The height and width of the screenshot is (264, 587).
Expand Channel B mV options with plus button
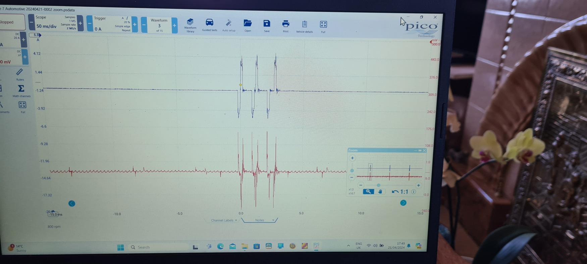coord(25,57)
